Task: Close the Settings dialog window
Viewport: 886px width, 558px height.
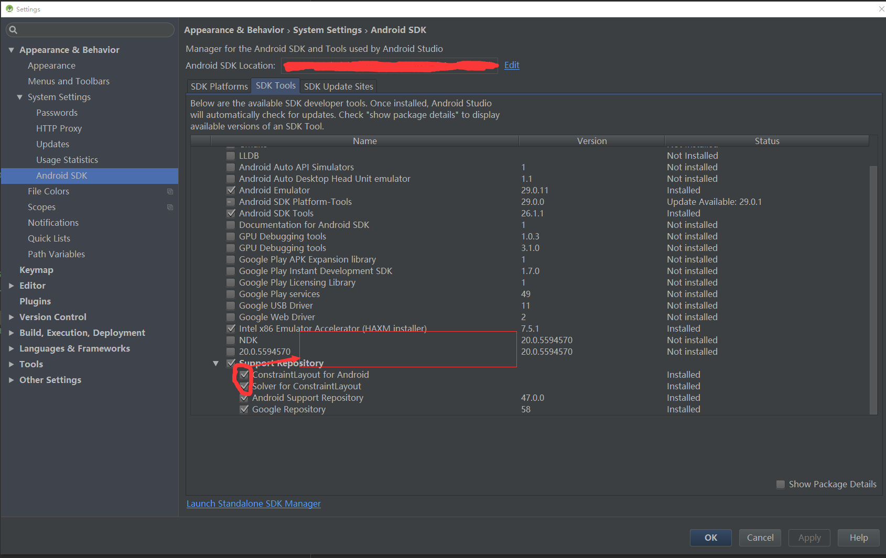Action: coord(881,9)
